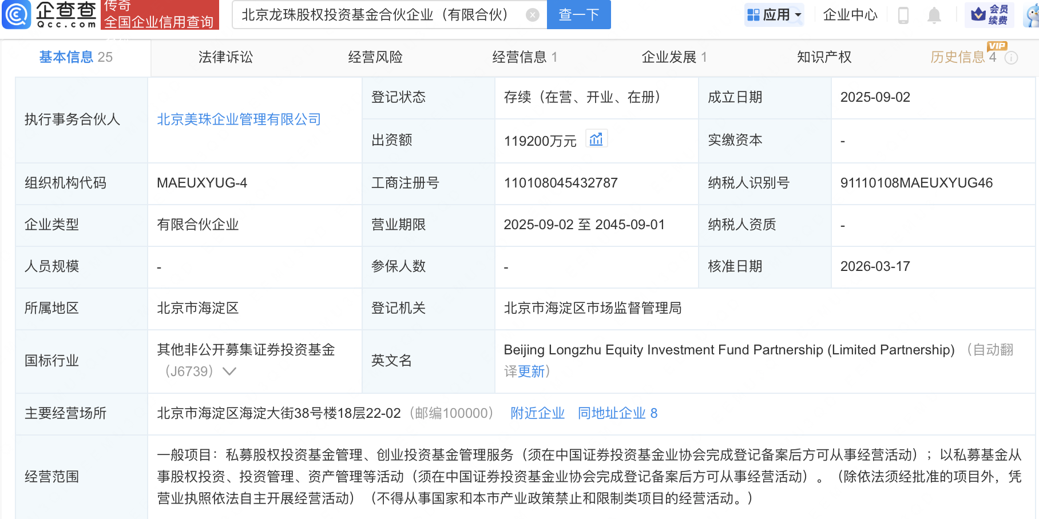Switch to the 知识产权 tab

pyautogui.click(x=824, y=57)
